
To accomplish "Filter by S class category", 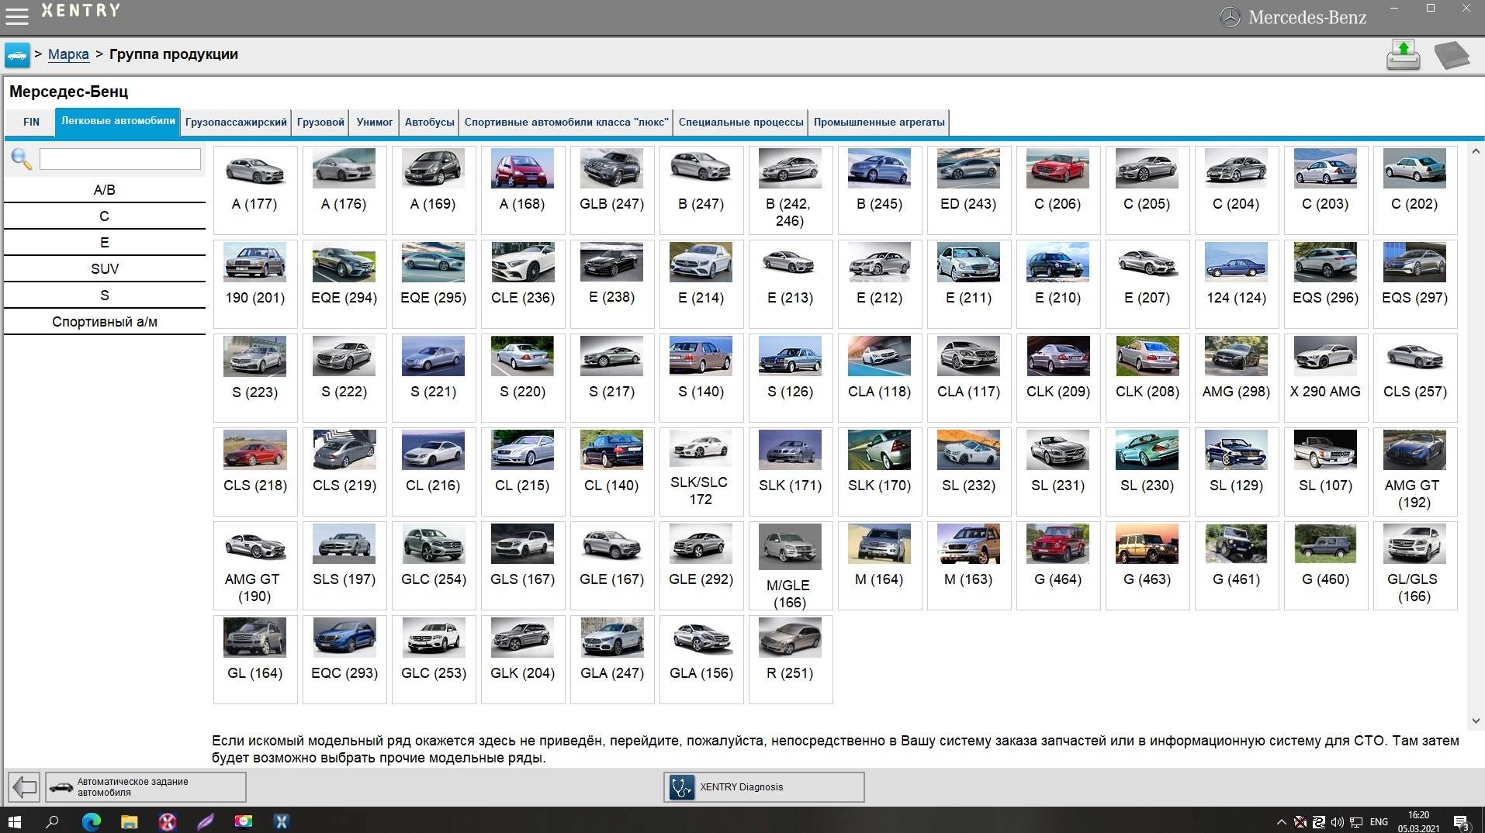I will coord(105,296).
